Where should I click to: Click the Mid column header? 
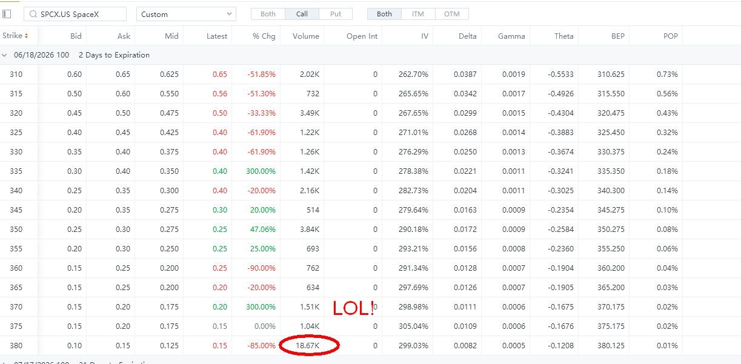[171, 36]
